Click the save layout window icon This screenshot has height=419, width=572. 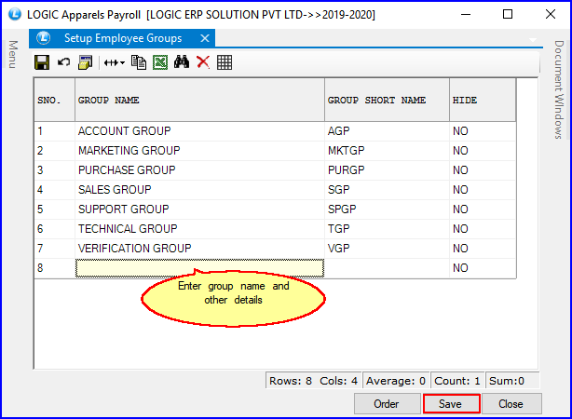click(86, 62)
